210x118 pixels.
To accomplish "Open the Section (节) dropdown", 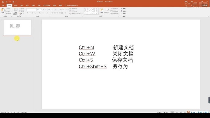I will coord(21,14).
